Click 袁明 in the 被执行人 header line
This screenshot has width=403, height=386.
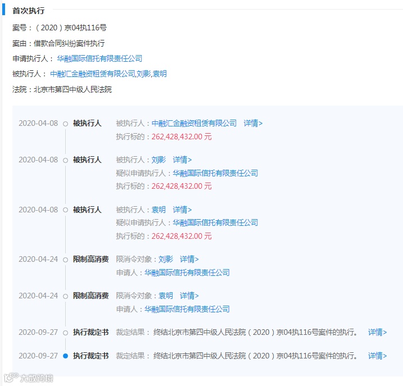160,74
